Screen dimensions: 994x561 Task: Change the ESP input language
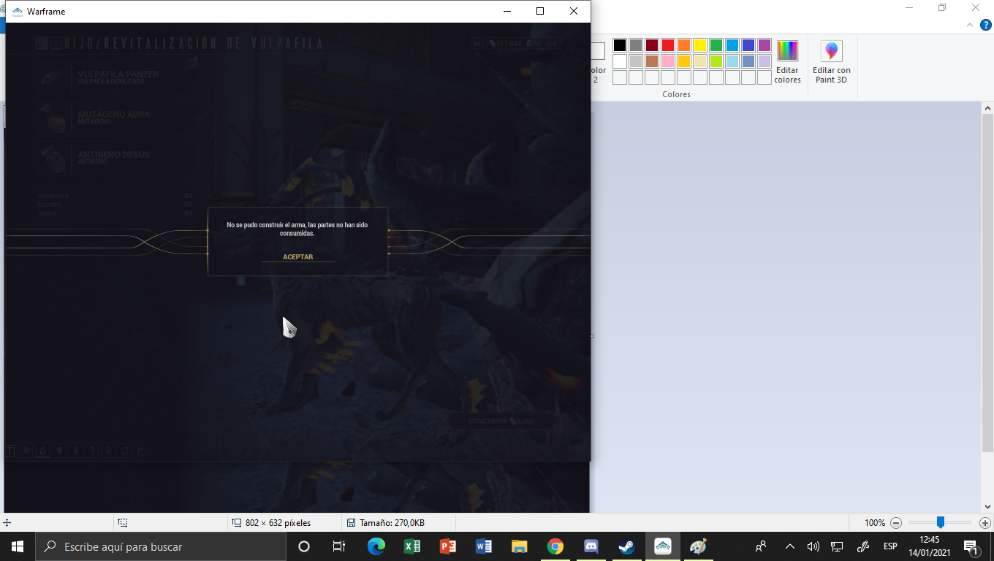(890, 546)
